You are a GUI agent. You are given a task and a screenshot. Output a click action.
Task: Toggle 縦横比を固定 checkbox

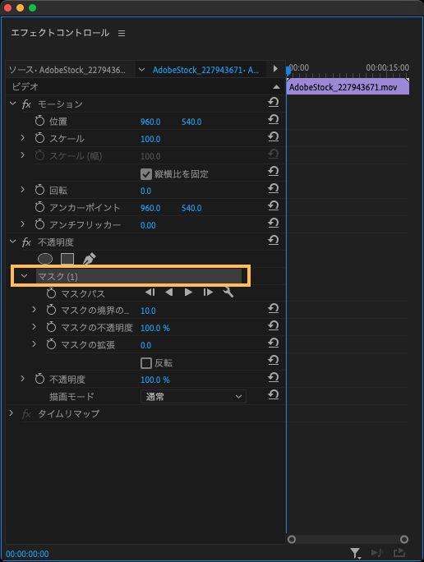coord(146,174)
